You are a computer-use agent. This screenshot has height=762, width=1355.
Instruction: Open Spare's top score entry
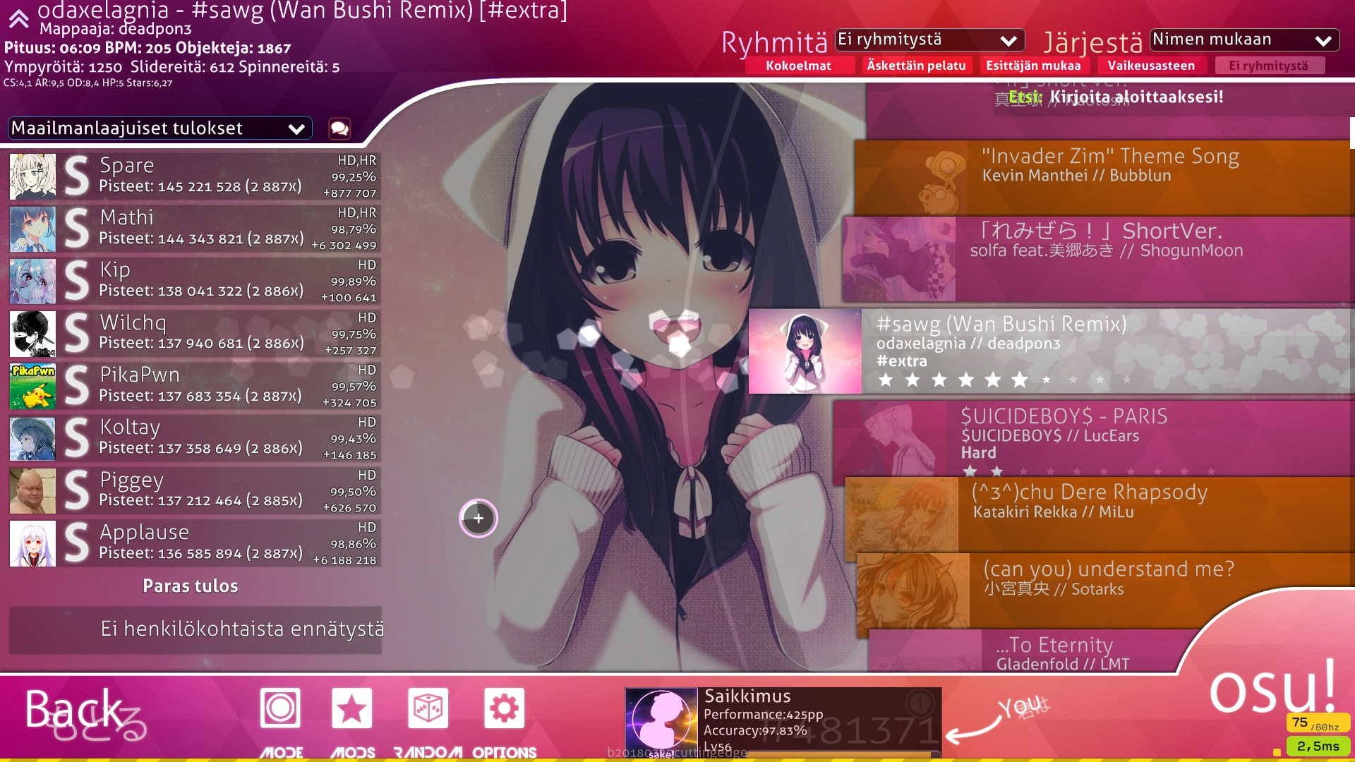click(195, 176)
